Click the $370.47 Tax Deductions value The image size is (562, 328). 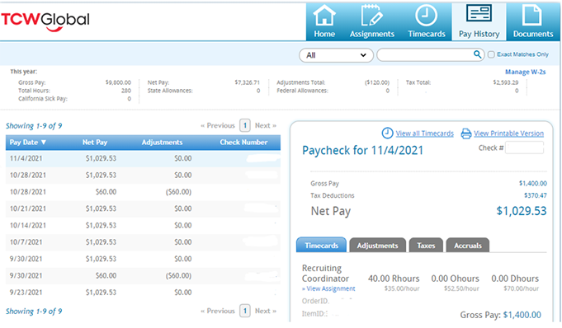(536, 195)
